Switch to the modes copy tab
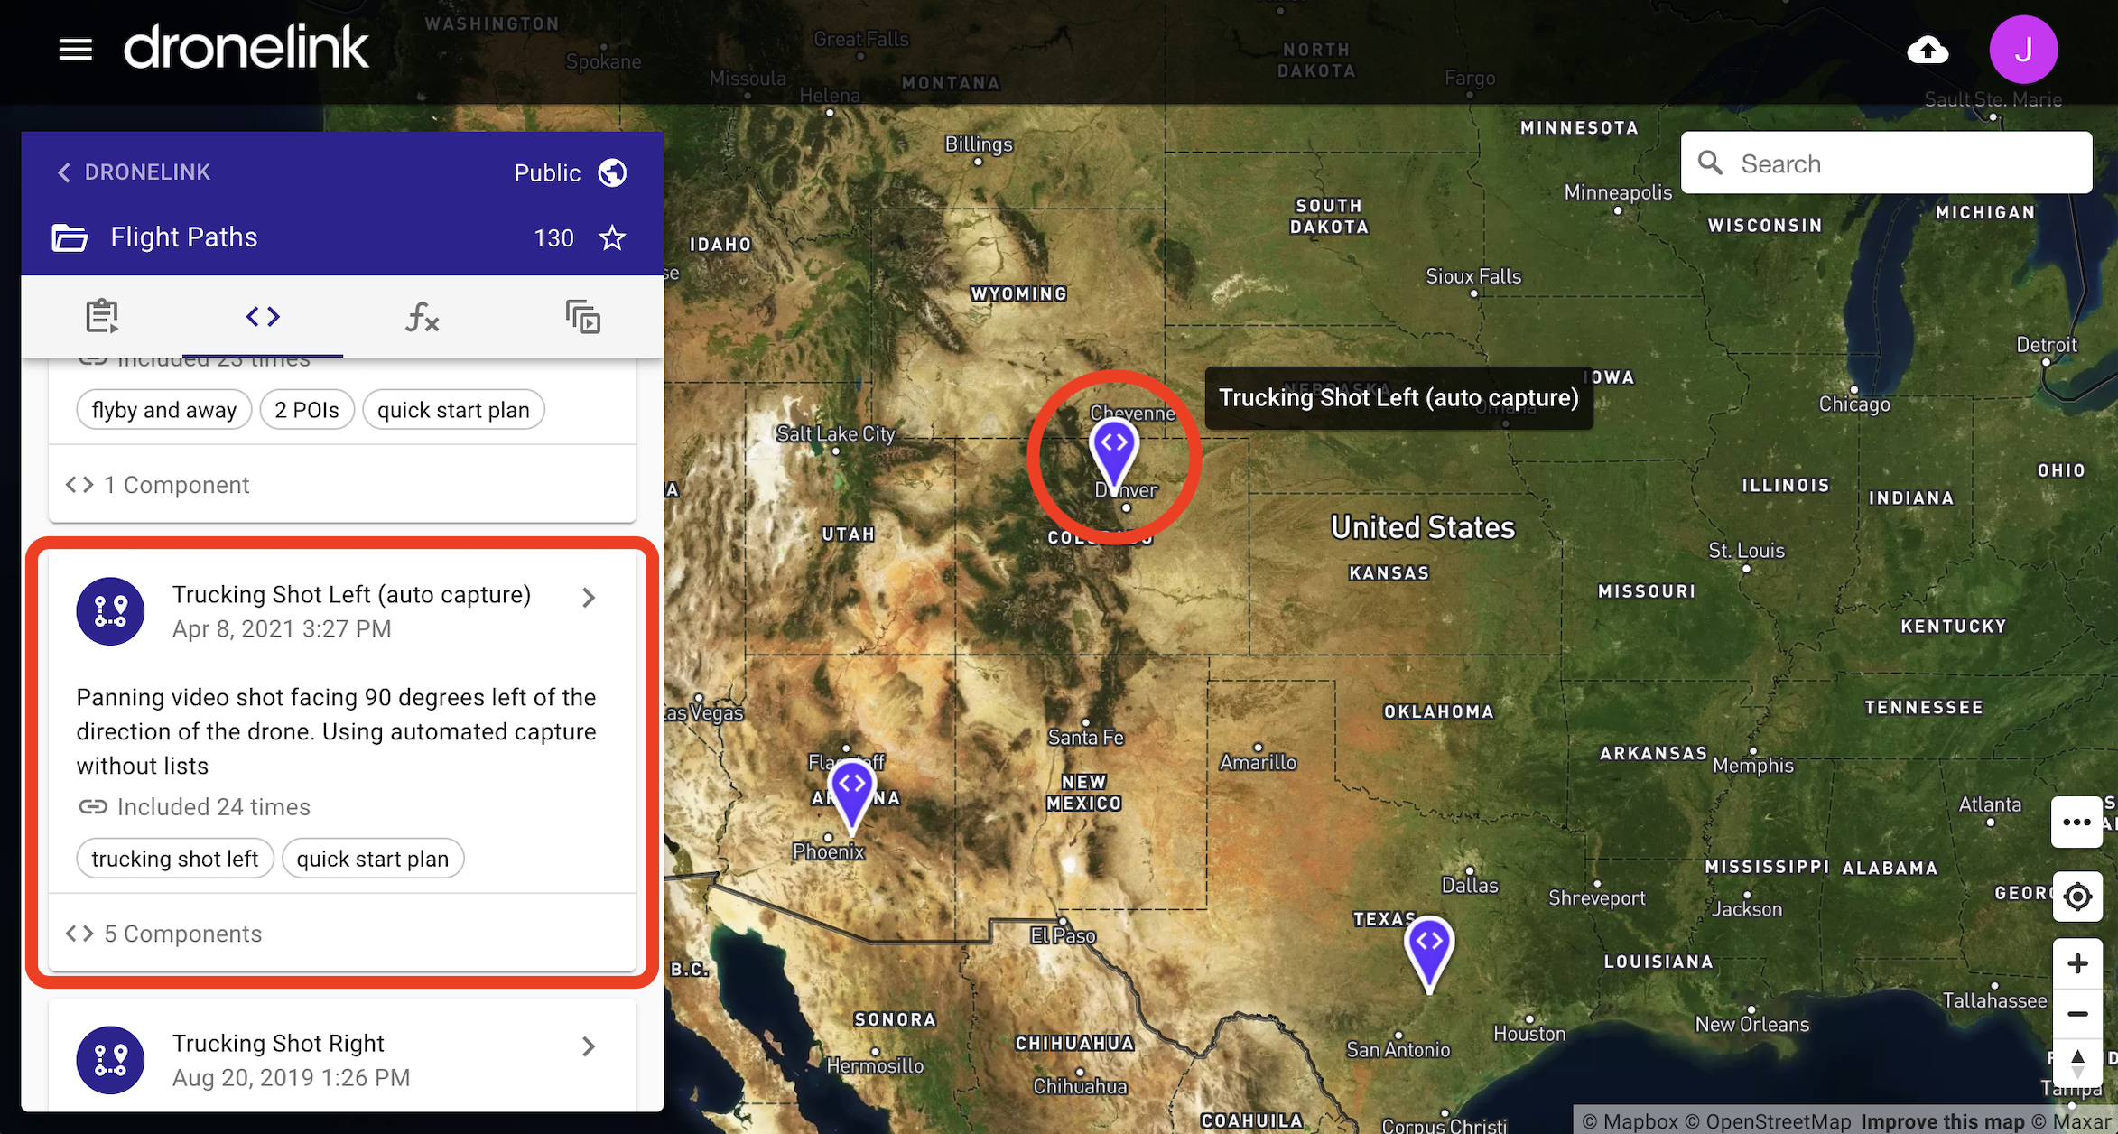The width and height of the screenshot is (2118, 1134). click(583, 317)
